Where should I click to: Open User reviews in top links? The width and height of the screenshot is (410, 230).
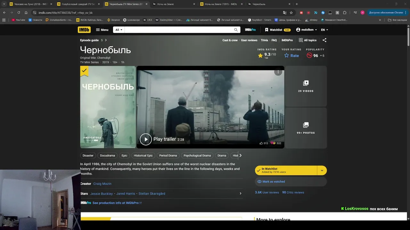click(249, 40)
